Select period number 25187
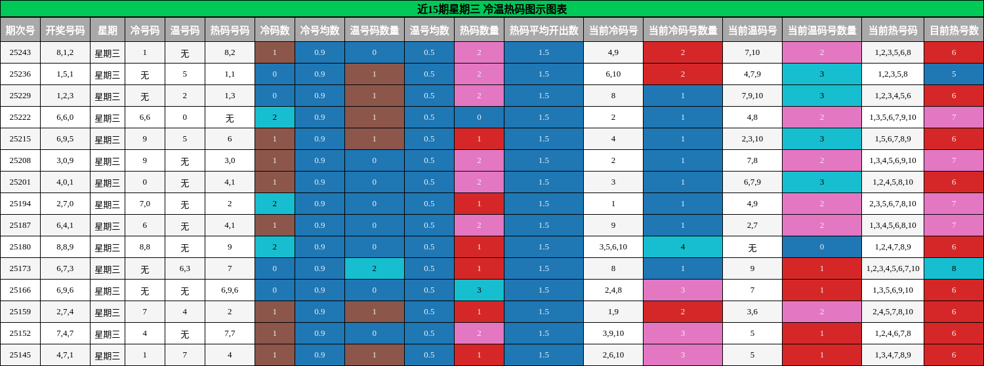Screen dimensions: 984x366 [x=20, y=225]
